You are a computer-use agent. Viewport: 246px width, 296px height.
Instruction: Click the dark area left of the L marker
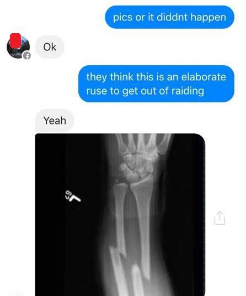coord(50,196)
